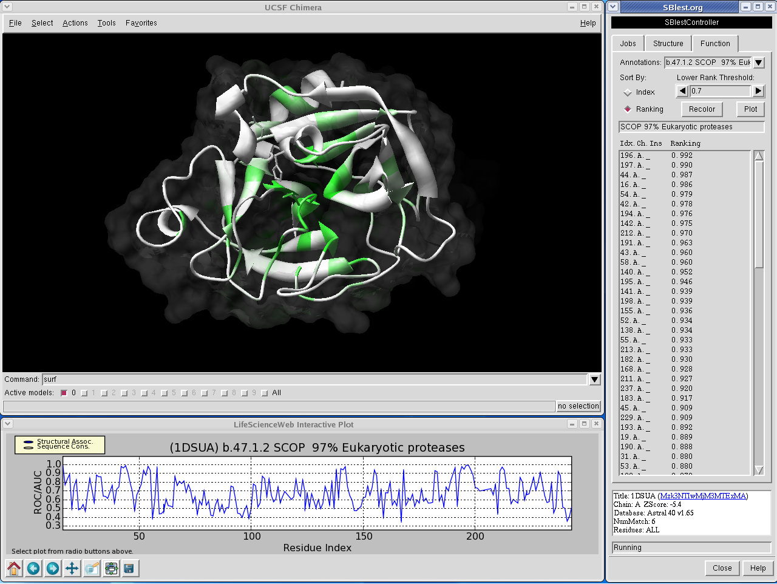This screenshot has height=584, width=777.
Task: Decrease Lower Rank Threshold with left arrow
Action: point(682,91)
